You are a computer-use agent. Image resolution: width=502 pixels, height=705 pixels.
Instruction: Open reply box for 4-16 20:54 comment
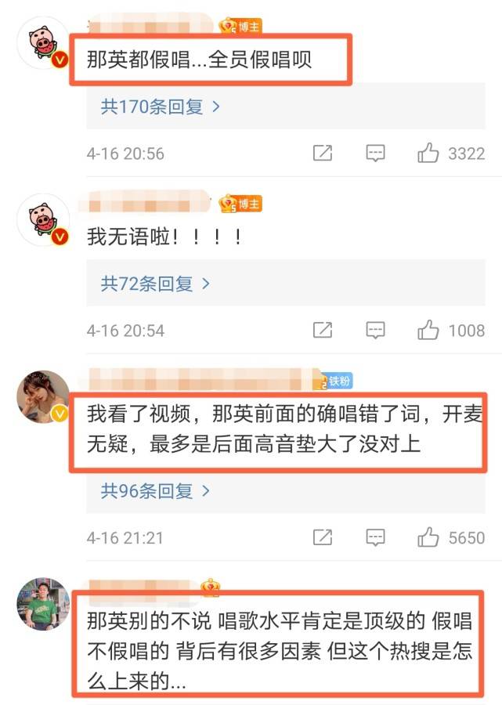click(375, 331)
